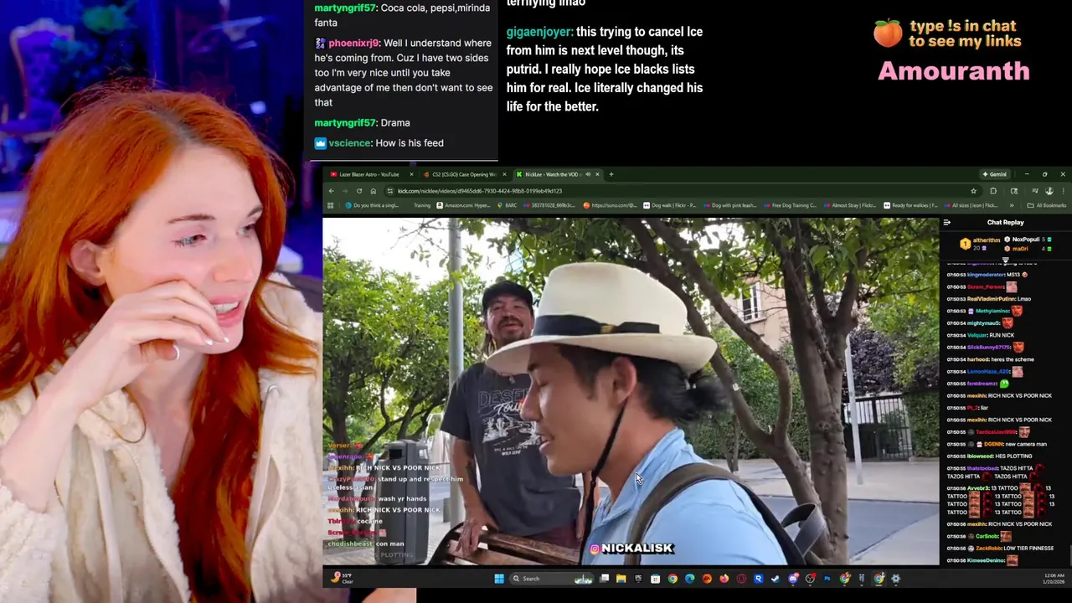Viewport: 1072px width, 603px height.
Task: Open Microsoft Store from the taskbar
Action: (x=655, y=579)
